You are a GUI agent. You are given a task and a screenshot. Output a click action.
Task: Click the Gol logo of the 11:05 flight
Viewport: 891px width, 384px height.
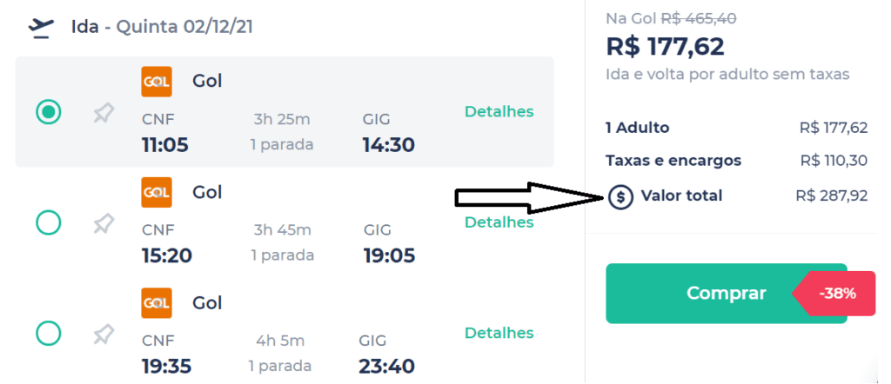click(x=157, y=83)
